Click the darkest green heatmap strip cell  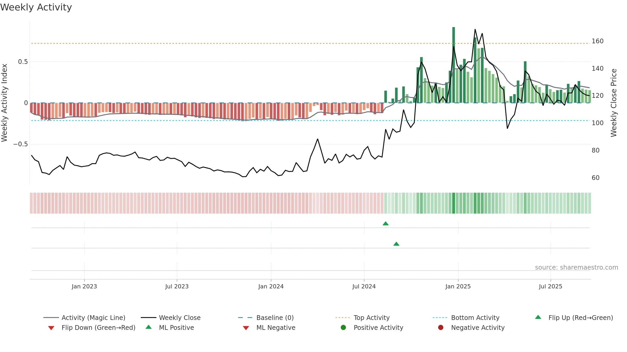pos(454,203)
